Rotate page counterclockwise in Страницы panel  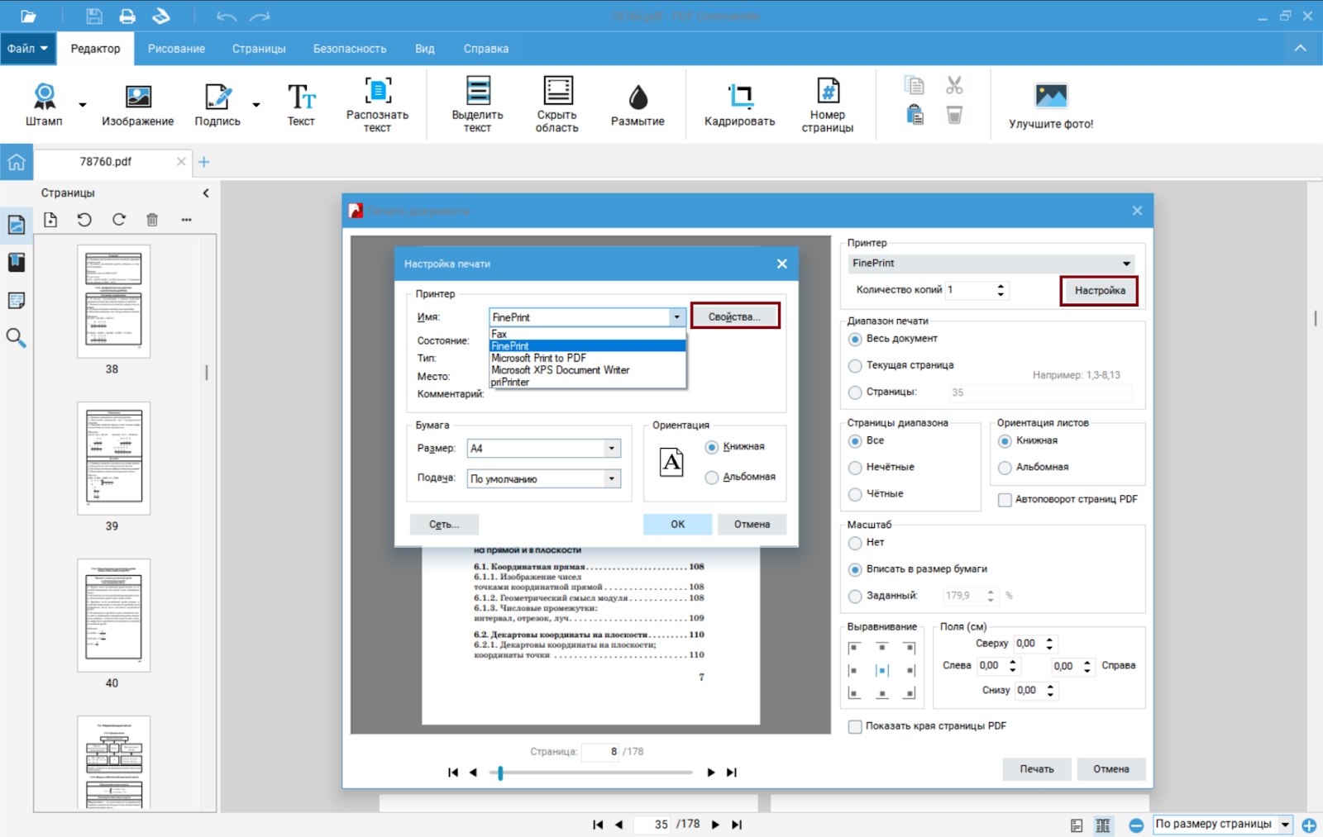tap(84, 220)
